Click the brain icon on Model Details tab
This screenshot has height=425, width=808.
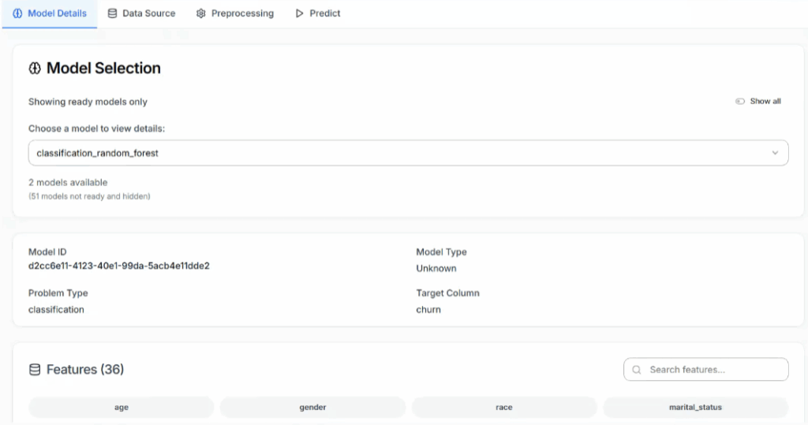click(17, 13)
